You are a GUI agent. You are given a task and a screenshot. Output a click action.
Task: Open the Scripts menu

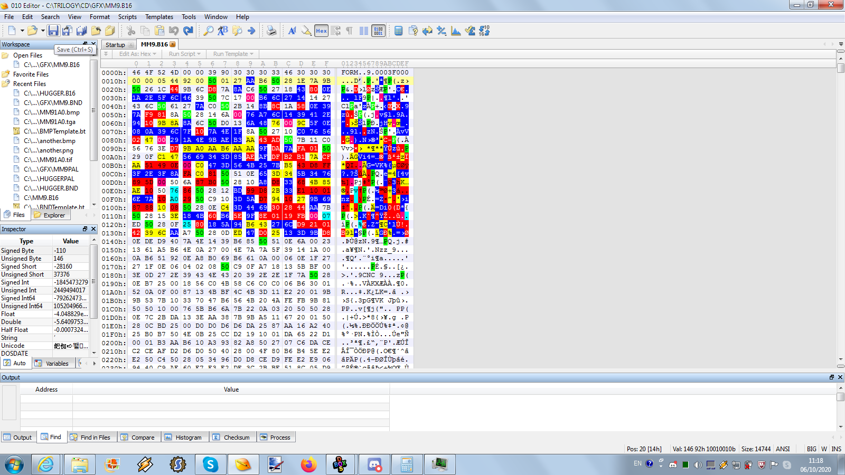(x=127, y=17)
